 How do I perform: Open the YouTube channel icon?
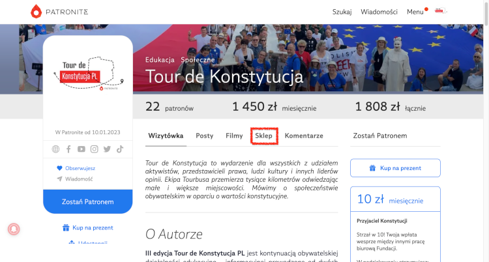pyautogui.click(x=81, y=149)
